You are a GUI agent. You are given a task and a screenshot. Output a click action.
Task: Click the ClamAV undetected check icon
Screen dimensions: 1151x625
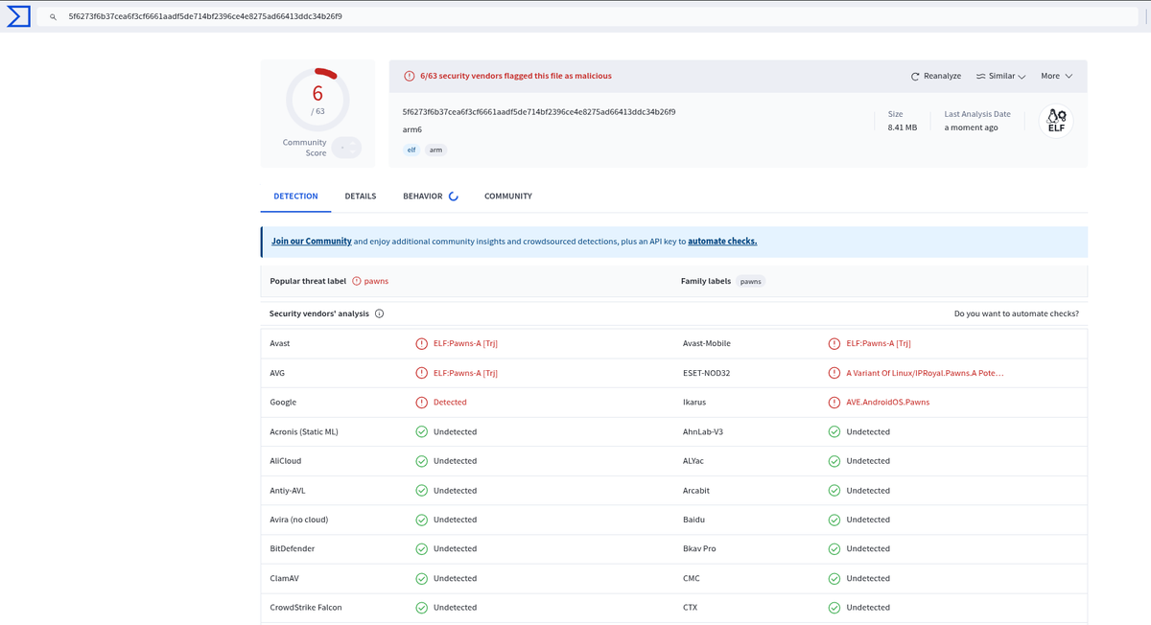(421, 579)
